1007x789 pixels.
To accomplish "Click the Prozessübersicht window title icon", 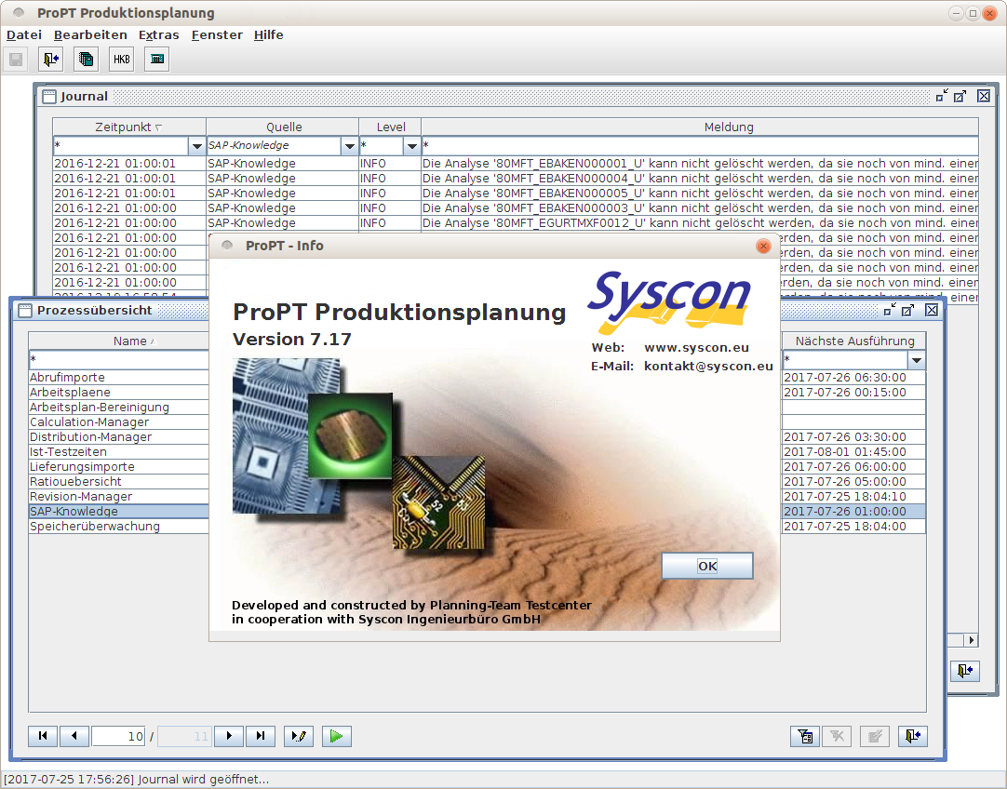I will (25, 311).
